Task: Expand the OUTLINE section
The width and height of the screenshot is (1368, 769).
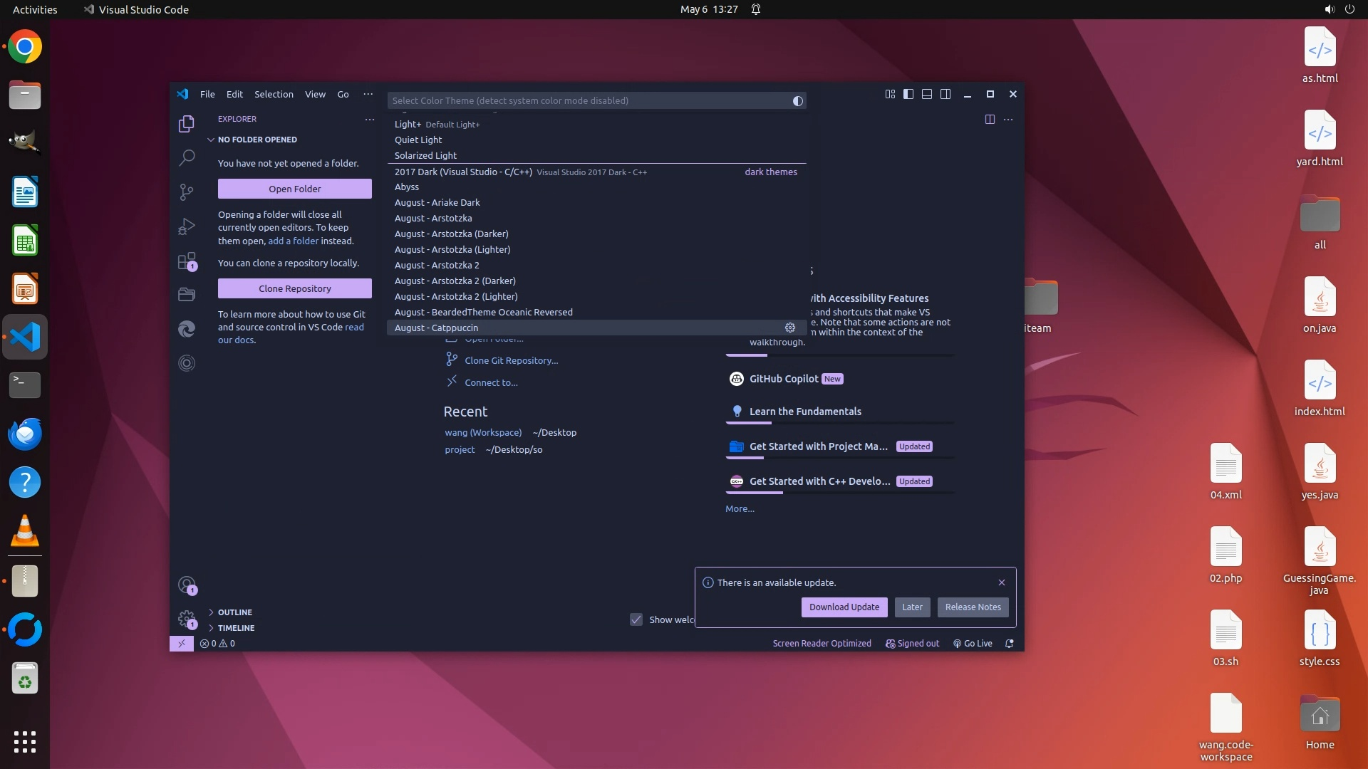Action: pyautogui.click(x=234, y=612)
